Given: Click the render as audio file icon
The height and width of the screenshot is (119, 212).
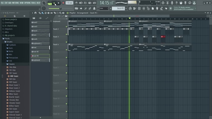Looking at the screenshot, I should coord(185,3).
